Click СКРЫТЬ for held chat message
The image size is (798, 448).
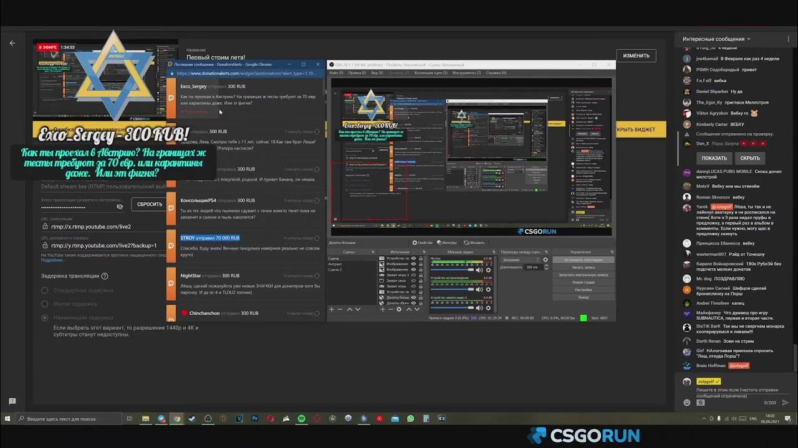pyautogui.click(x=750, y=158)
